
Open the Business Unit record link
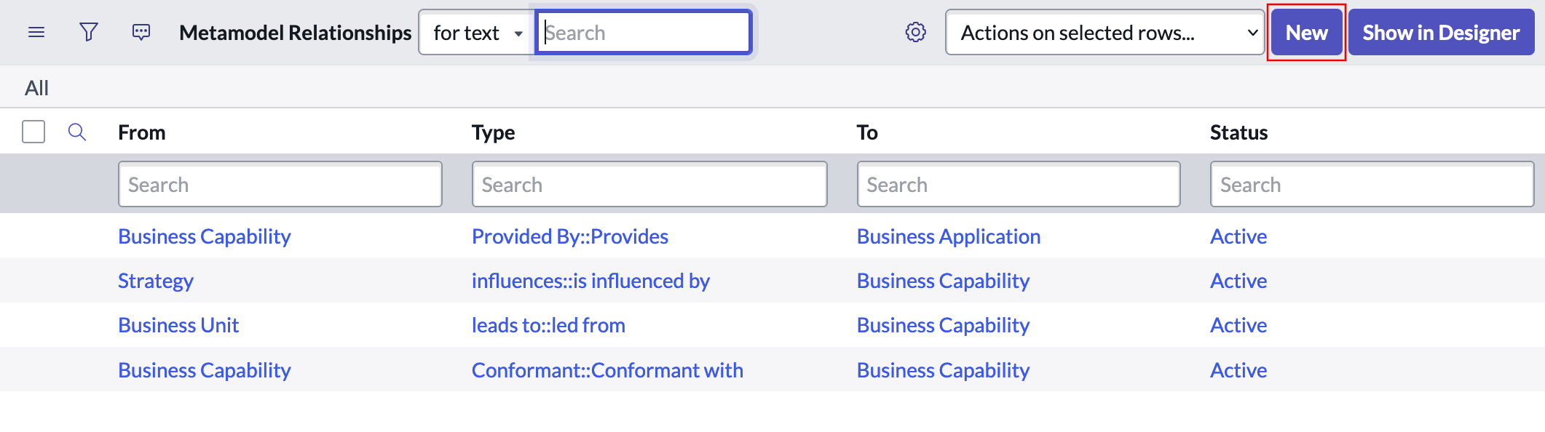click(178, 326)
